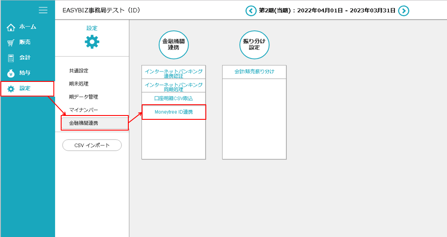
Task: Click the Home house icon
Action: click(11, 28)
